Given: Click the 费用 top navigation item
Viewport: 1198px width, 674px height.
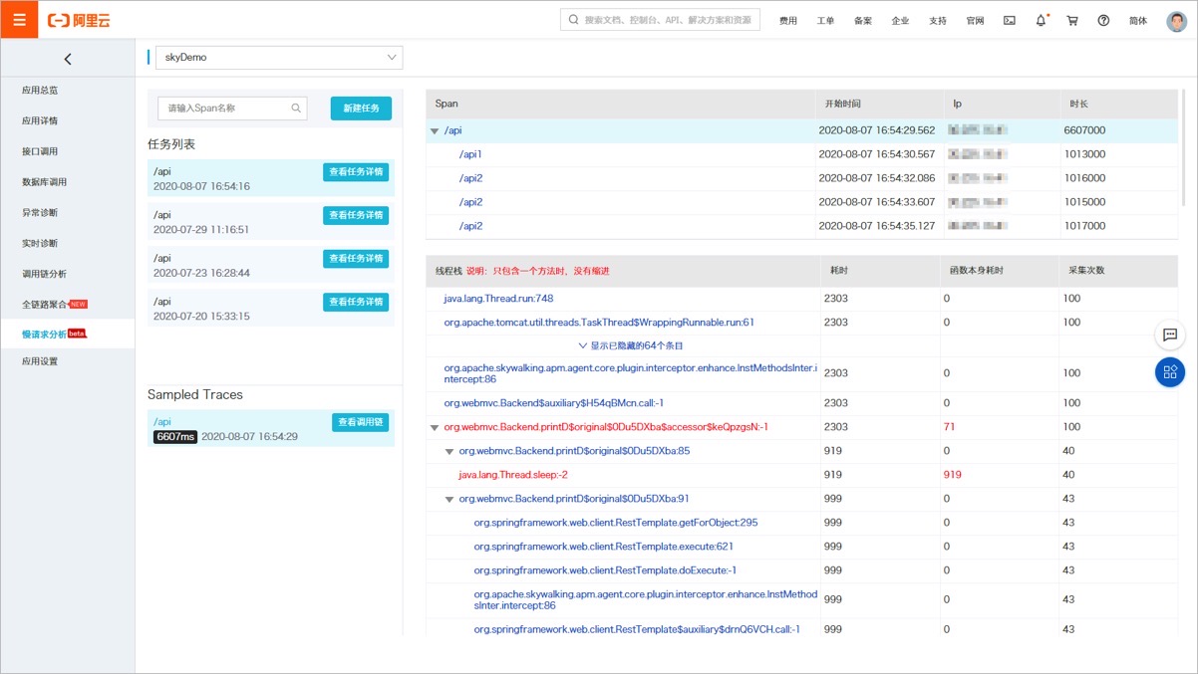Looking at the screenshot, I should 787,21.
